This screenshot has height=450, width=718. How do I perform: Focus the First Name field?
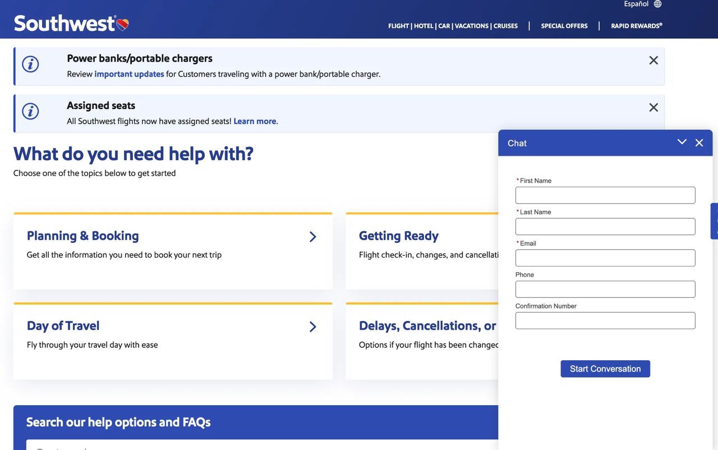point(605,195)
